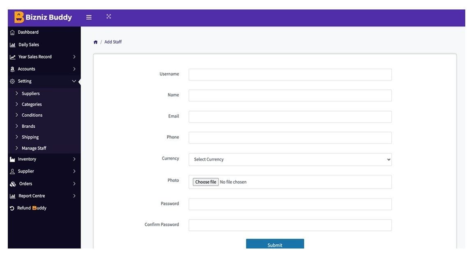Click the Setting gear icon
The image size is (471, 260).
pyautogui.click(x=12, y=81)
